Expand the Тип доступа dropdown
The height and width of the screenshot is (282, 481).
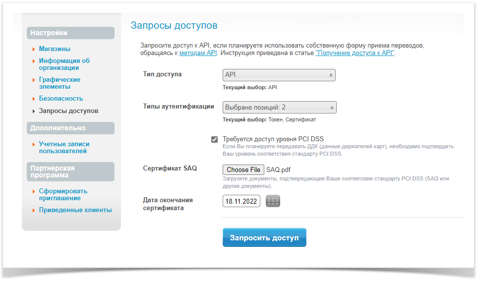pos(279,75)
